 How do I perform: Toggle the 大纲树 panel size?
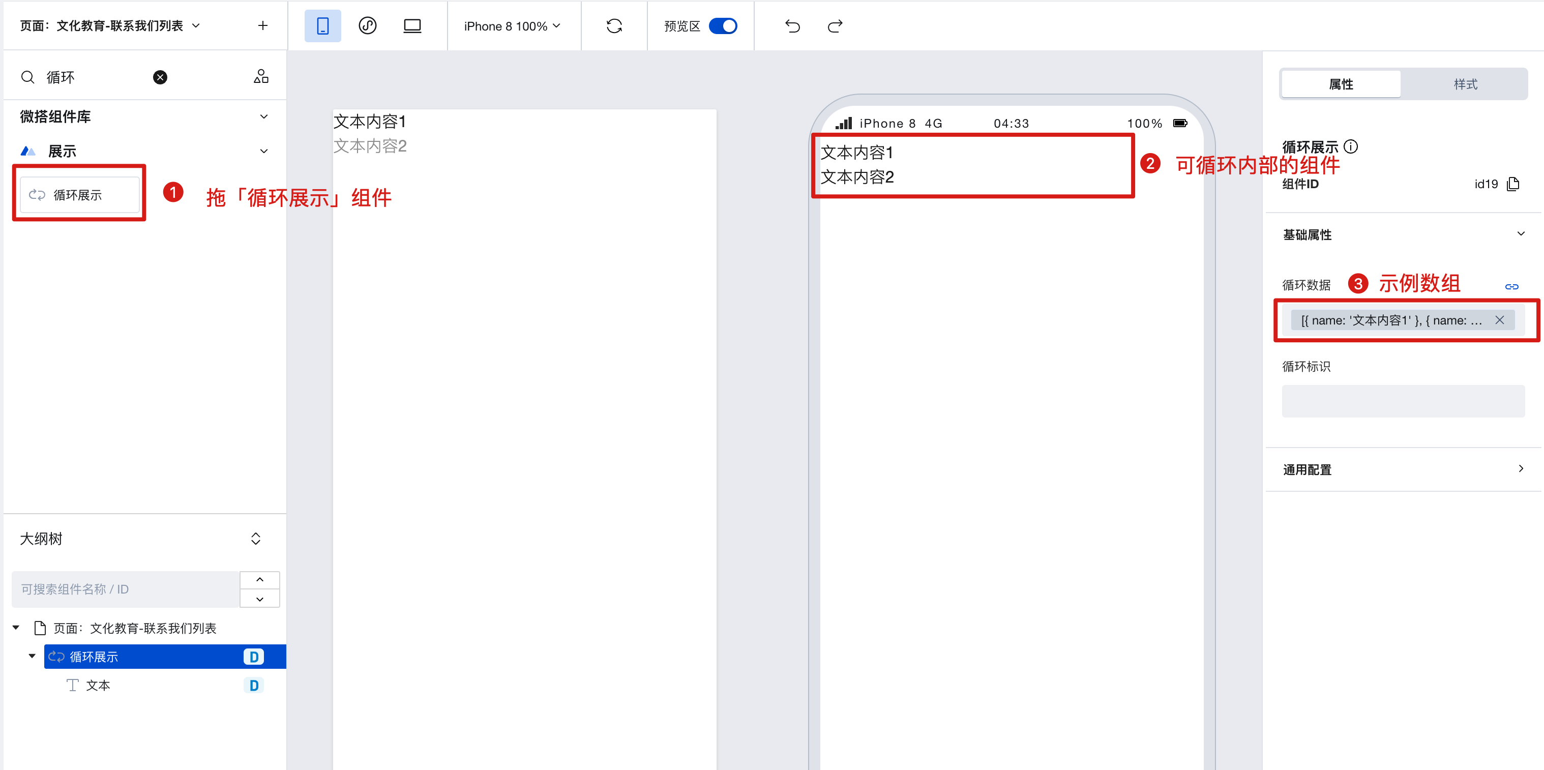point(256,538)
